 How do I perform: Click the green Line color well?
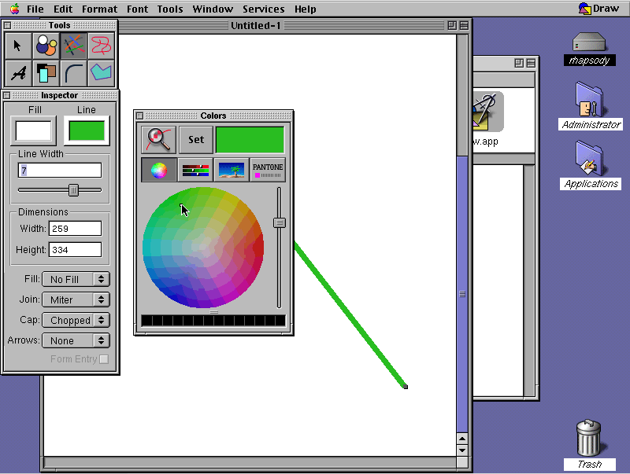(x=87, y=130)
